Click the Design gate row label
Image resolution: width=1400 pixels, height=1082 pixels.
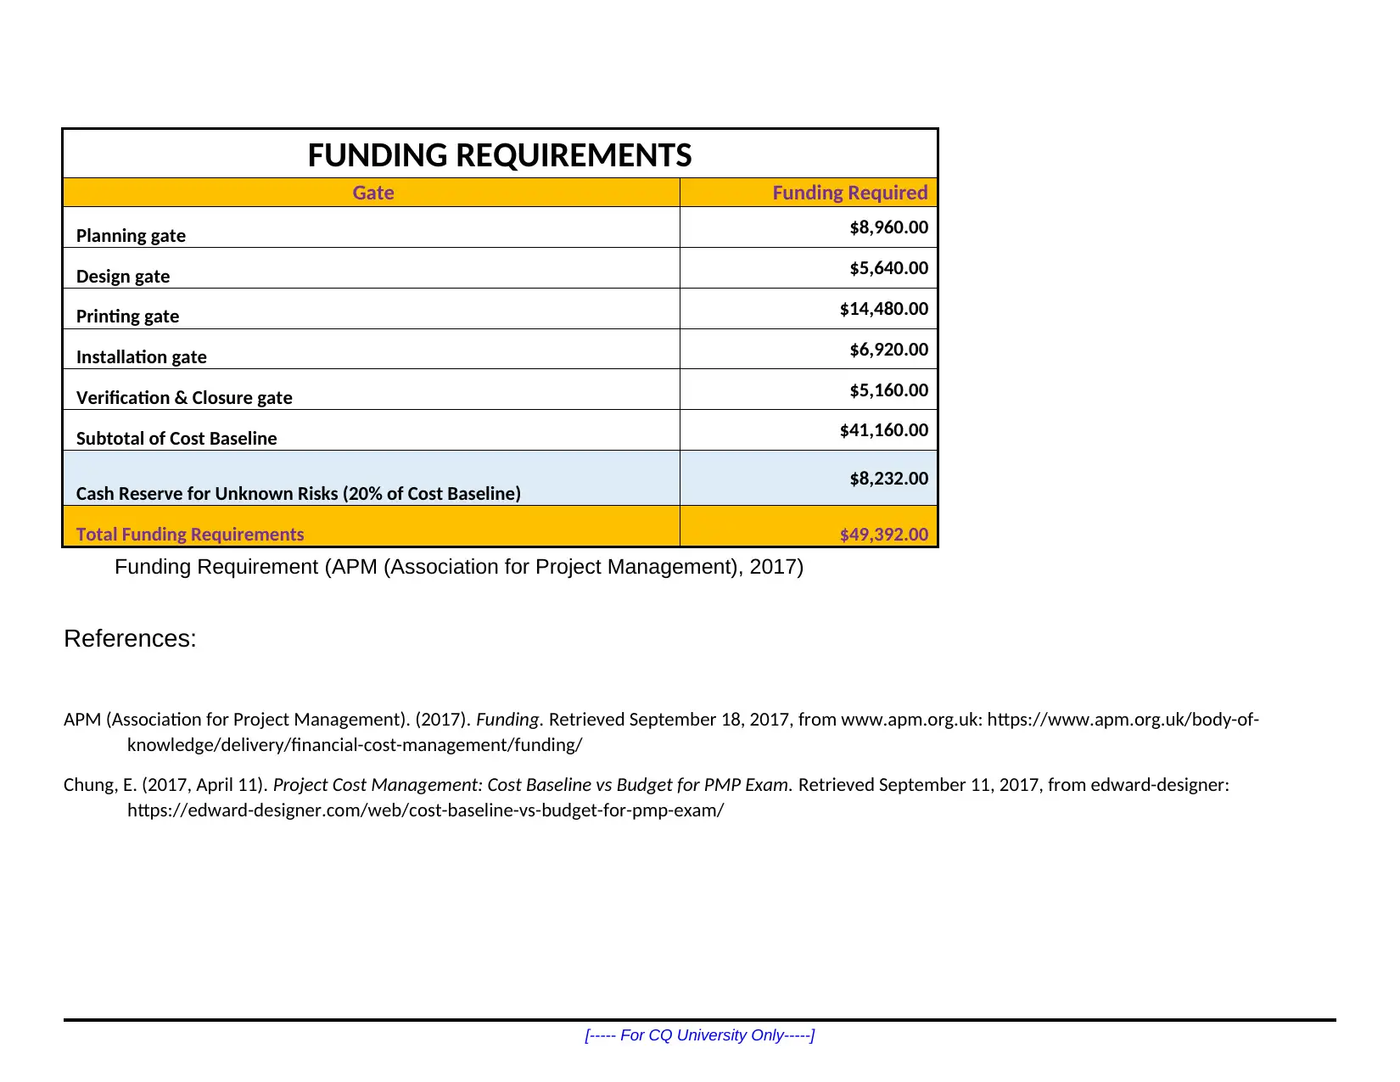point(123,277)
